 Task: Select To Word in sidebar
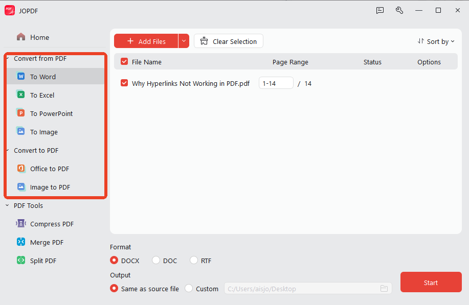pyautogui.click(x=55, y=77)
